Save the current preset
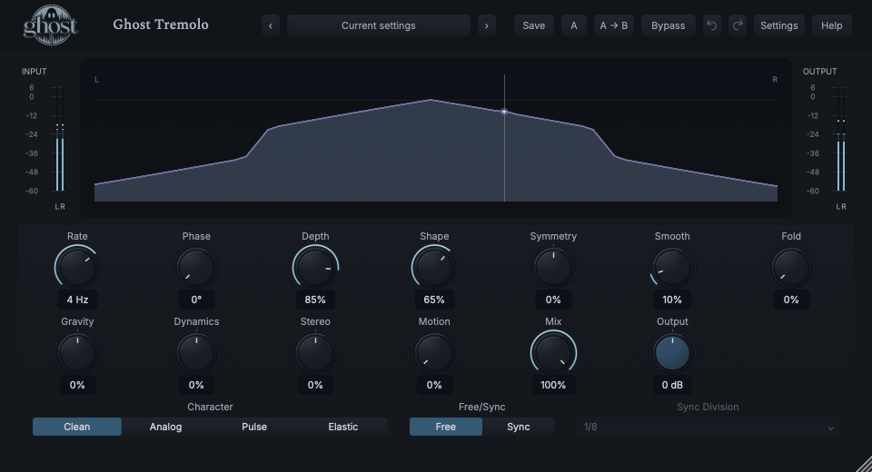 coord(533,25)
